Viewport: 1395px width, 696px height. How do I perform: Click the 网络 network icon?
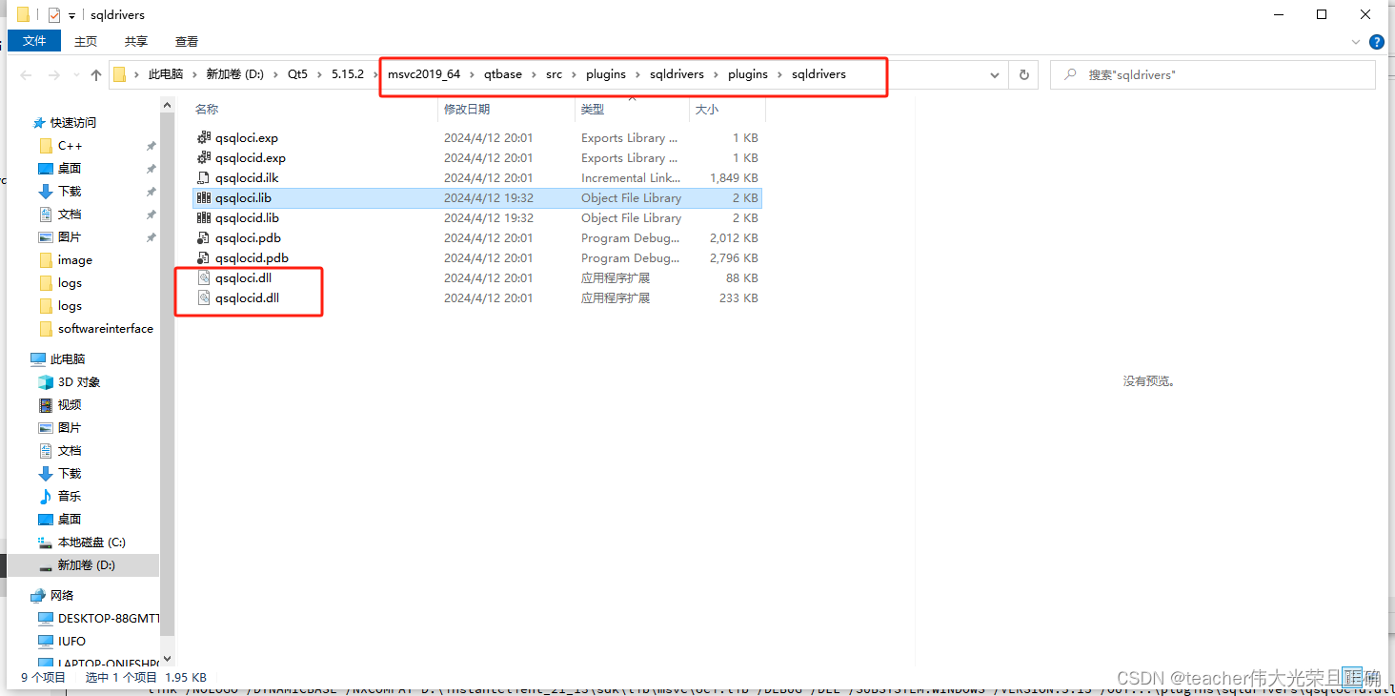pyautogui.click(x=38, y=595)
